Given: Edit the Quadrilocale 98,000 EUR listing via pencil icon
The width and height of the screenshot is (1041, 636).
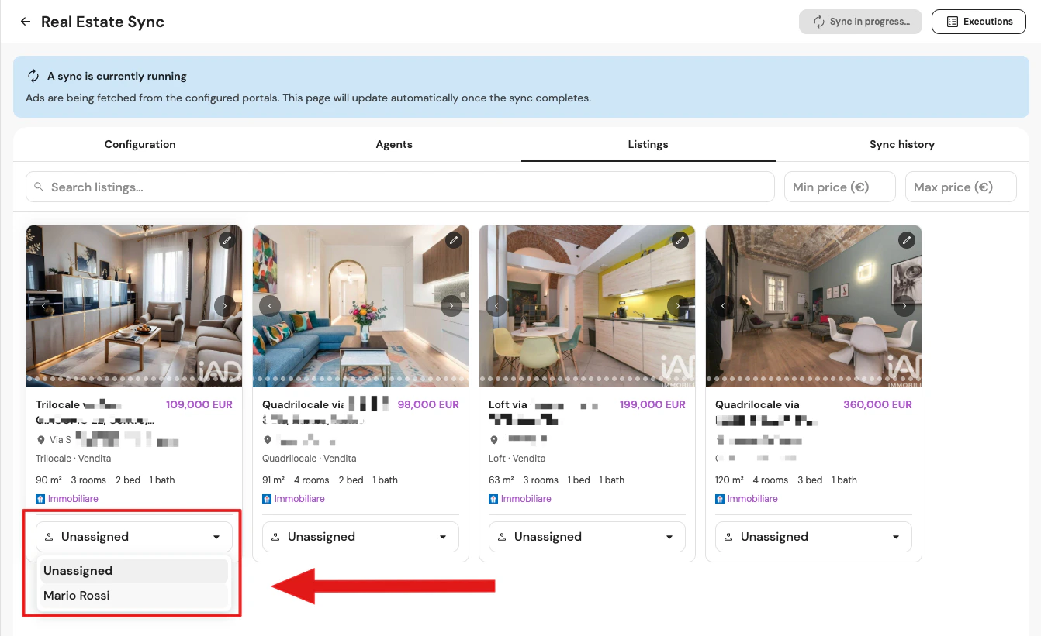Looking at the screenshot, I should tap(454, 240).
